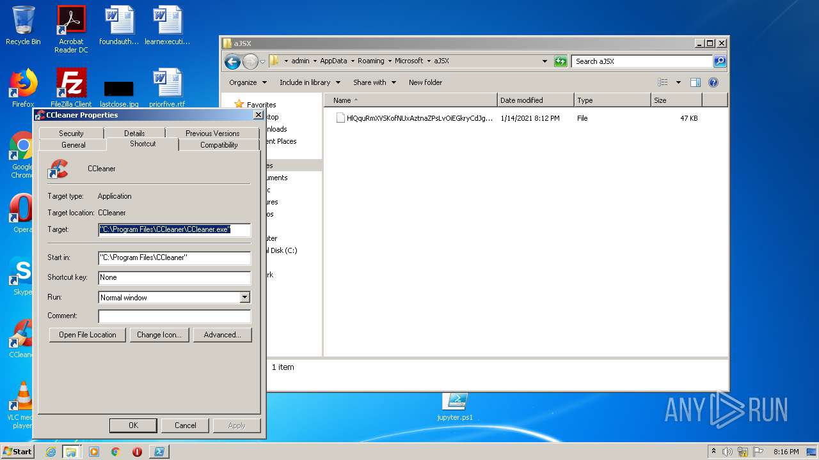Expand the address bar history dropdown
This screenshot has width=819, height=460.
point(545,61)
